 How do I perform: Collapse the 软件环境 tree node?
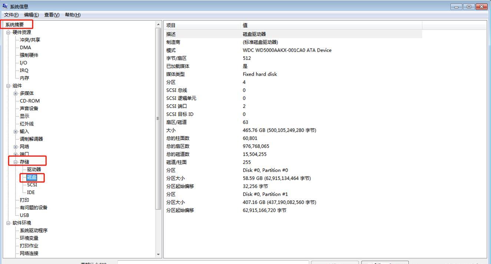tap(8, 223)
